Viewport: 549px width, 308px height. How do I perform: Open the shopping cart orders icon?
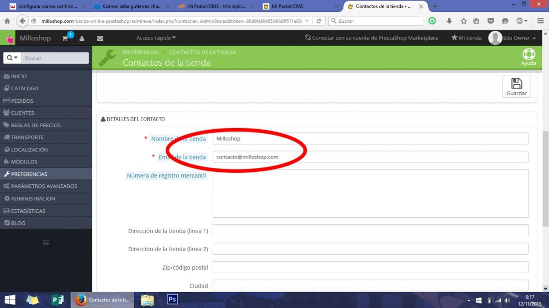(65, 38)
